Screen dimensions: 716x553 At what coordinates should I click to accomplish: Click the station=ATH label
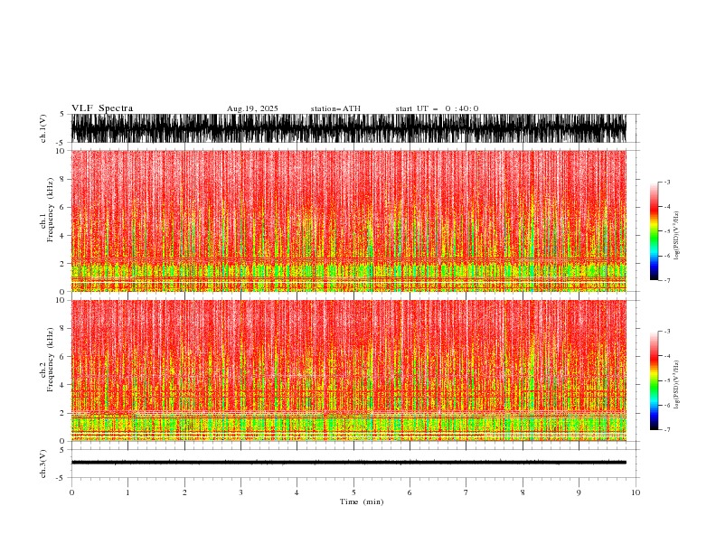coord(335,108)
